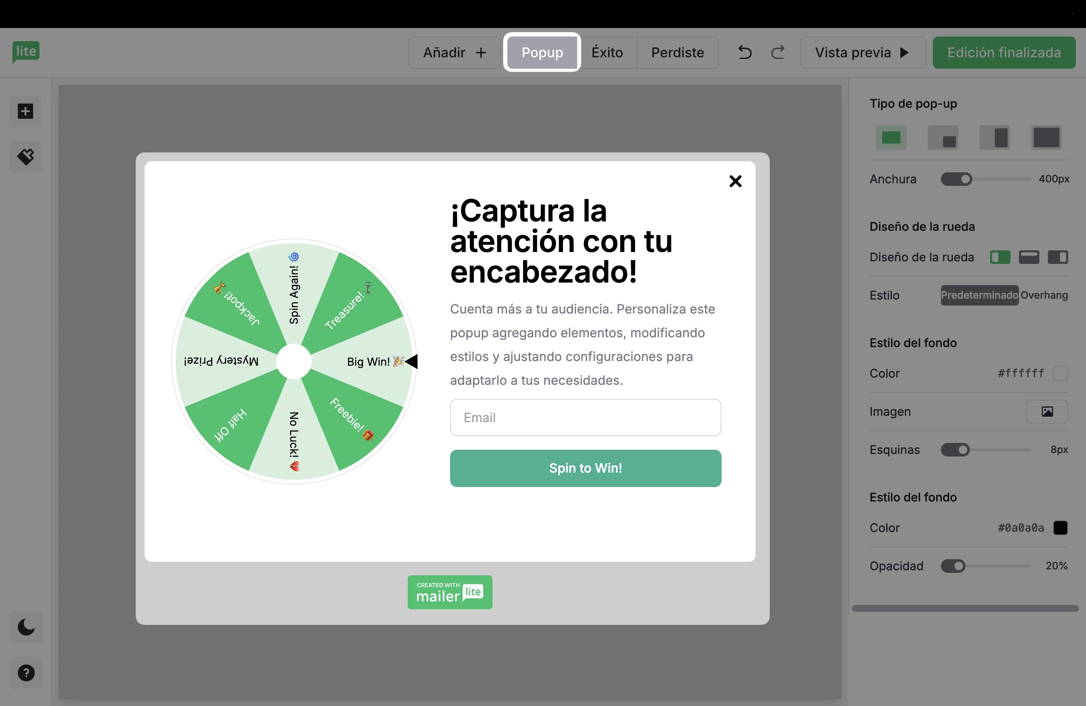Switch to the Éxito tab
Image resolution: width=1086 pixels, height=706 pixels.
607,53
